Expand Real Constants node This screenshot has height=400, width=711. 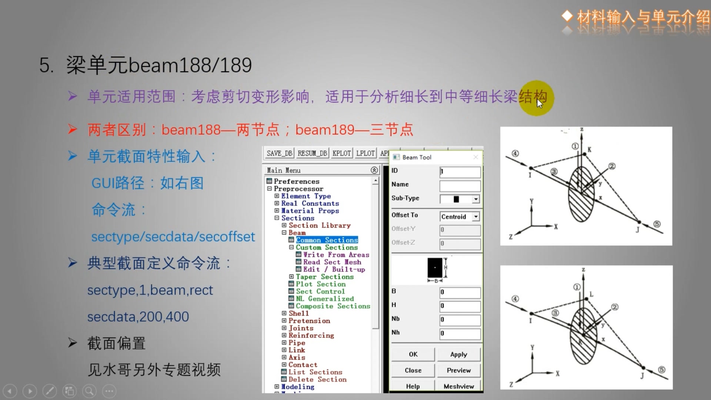pos(277,203)
